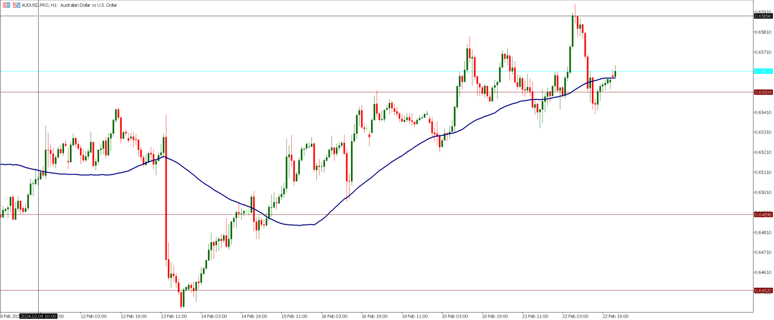The image size is (774, 320).
Task: Select the large red candle on 13 Feb
Action: 166,198
